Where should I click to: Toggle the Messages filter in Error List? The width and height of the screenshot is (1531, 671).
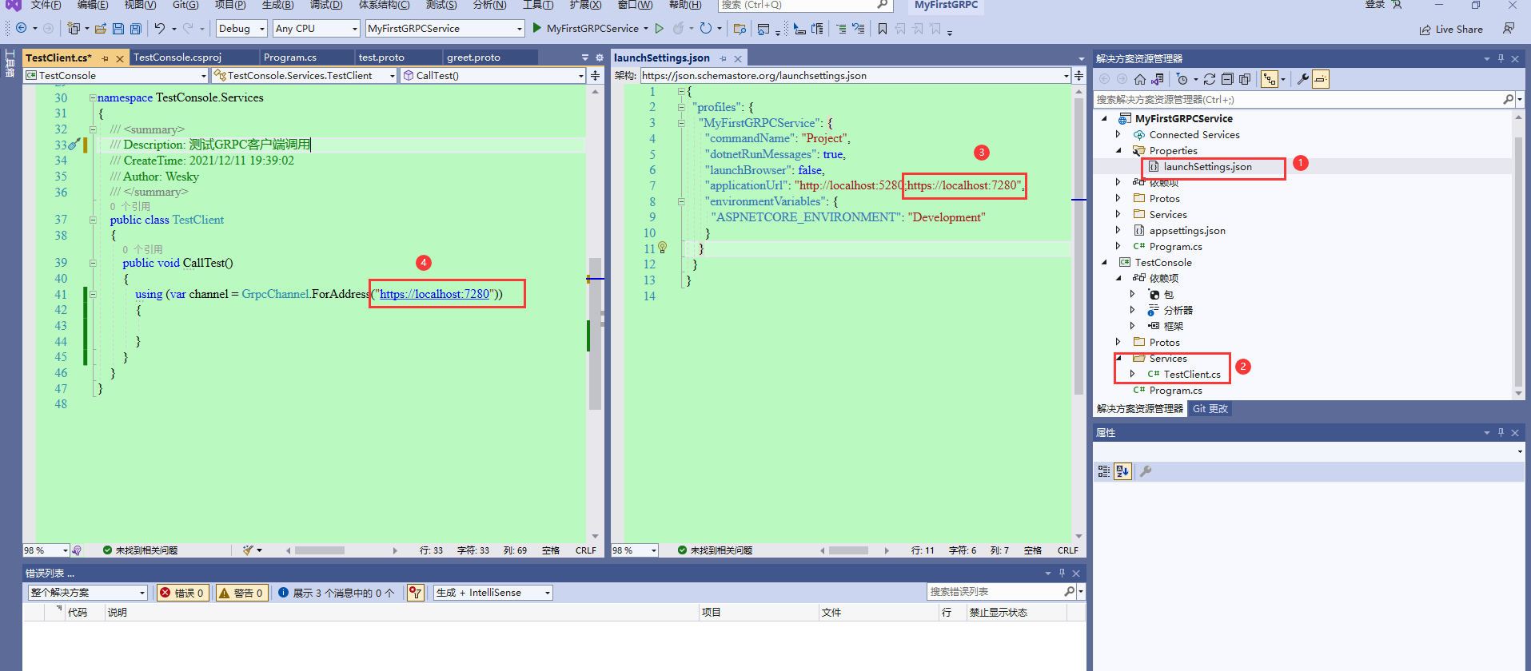pos(337,593)
